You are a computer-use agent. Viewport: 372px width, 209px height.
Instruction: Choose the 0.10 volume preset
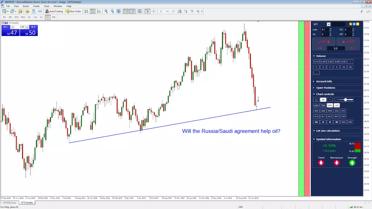click(316, 62)
